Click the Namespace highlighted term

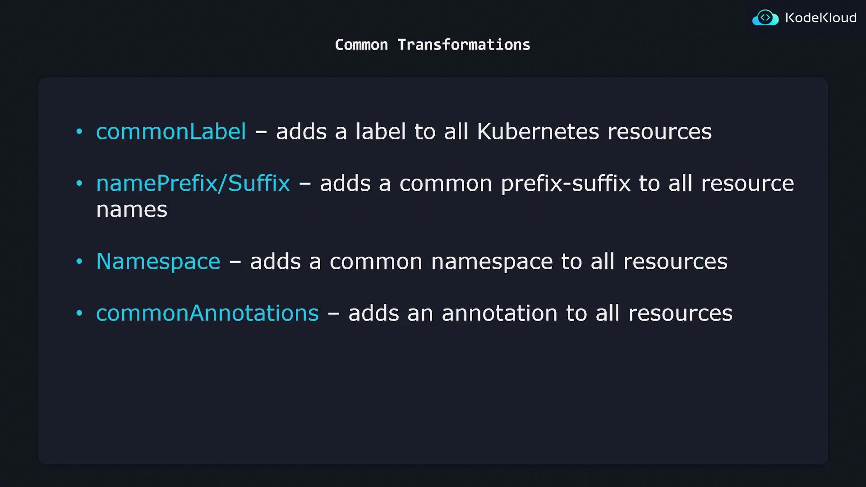[158, 262]
